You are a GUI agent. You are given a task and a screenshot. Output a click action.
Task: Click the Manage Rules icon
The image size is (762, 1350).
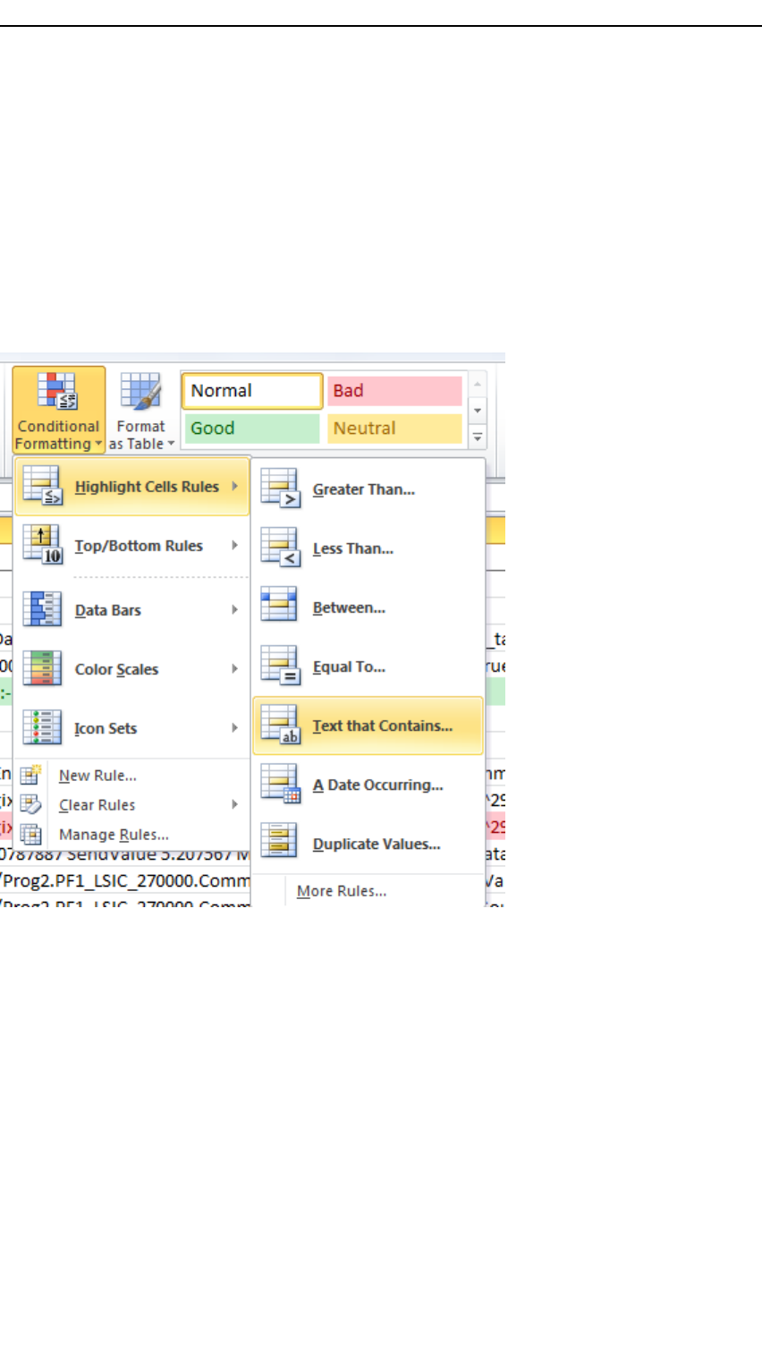[31, 834]
